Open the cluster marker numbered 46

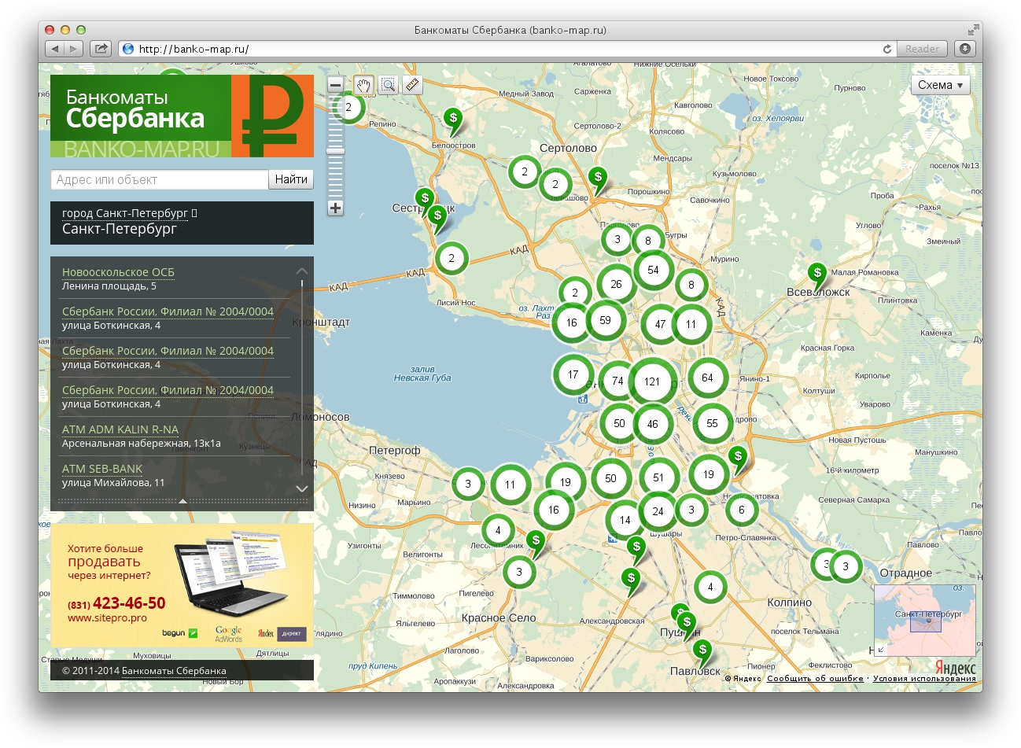(x=652, y=424)
